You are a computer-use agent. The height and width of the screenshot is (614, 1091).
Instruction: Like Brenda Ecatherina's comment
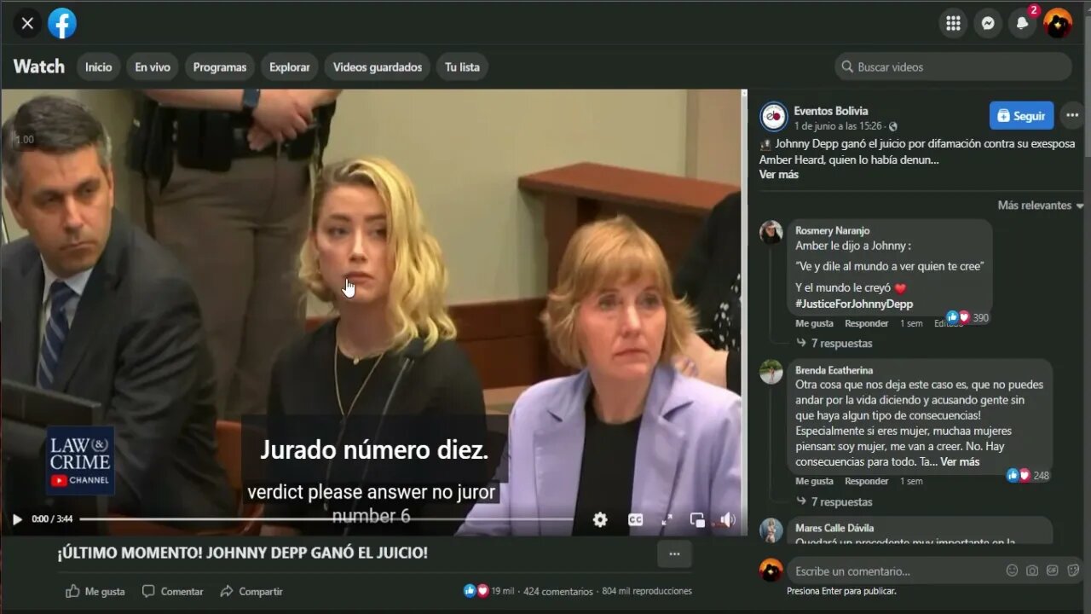(x=814, y=481)
